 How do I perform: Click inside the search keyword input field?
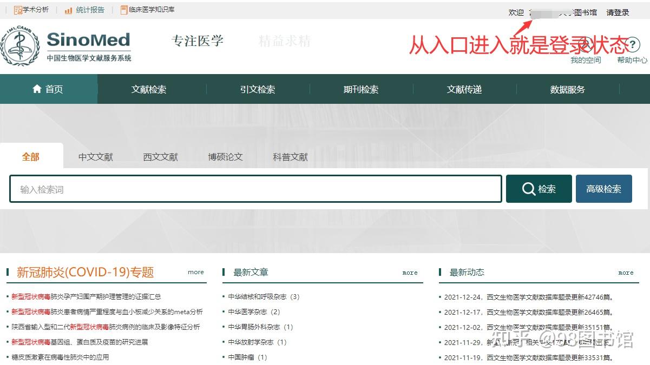tap(254, 189)
